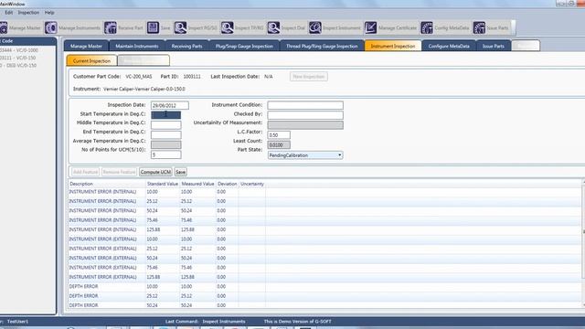Click Save button beside Compute UCM

(181, 172)
